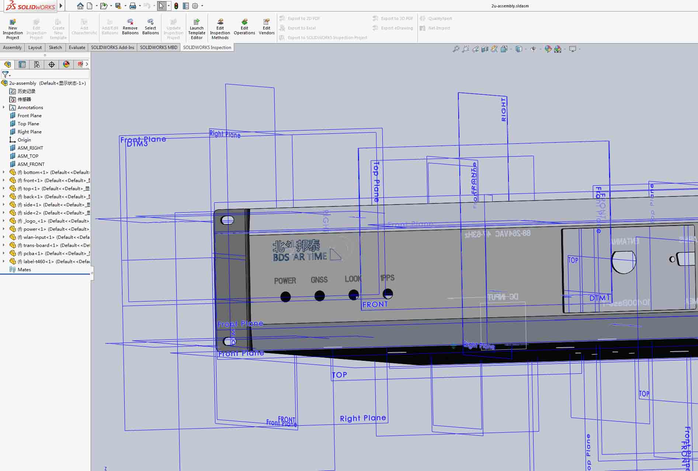Expand the bottom<1> component
698x471 pixels.
(4, 172)
